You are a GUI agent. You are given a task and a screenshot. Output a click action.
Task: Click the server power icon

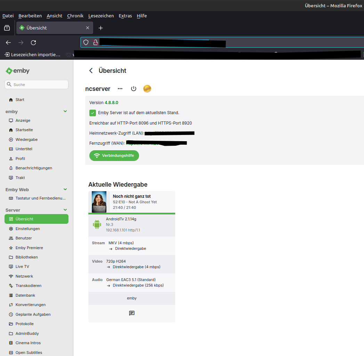134,89
